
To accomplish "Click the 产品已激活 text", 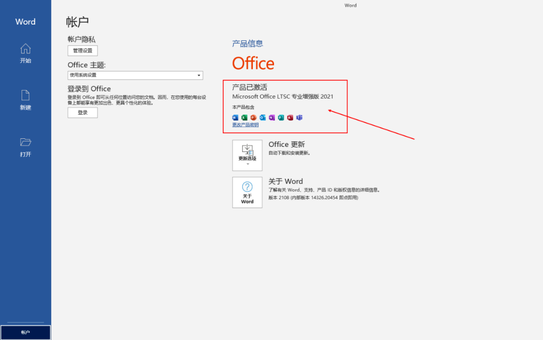I will 250,88.
